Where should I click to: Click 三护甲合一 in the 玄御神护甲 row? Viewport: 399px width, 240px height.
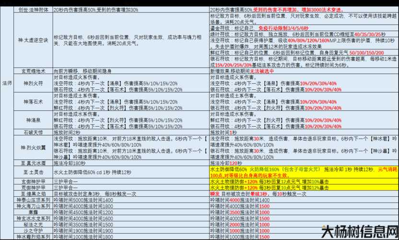click(x=131, y=181)
